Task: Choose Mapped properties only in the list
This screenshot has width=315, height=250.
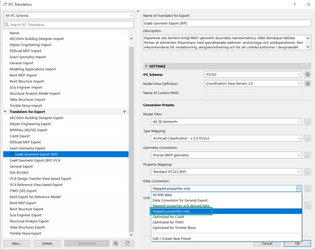Action: pyautogui.click(x=226, y=211)
